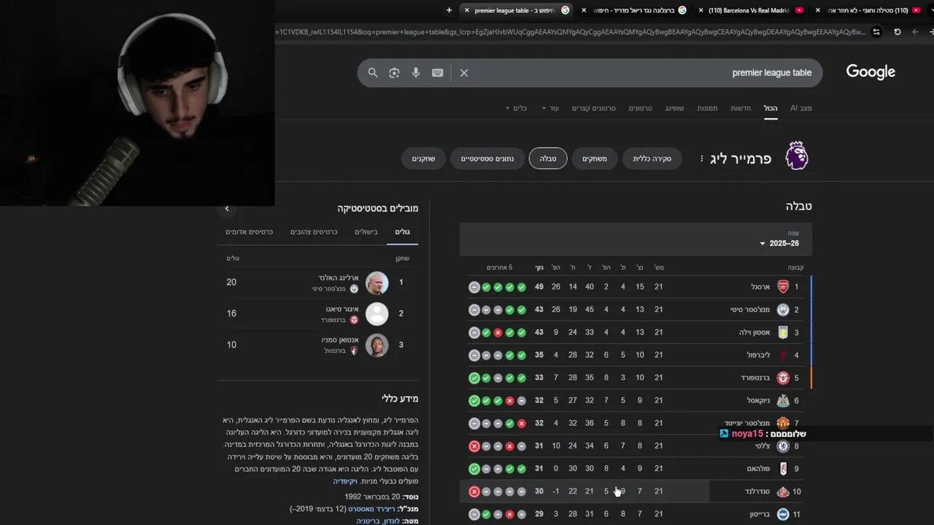Click the browser reload icon
Screen dimensions: 934x525
tap(898, 32)
